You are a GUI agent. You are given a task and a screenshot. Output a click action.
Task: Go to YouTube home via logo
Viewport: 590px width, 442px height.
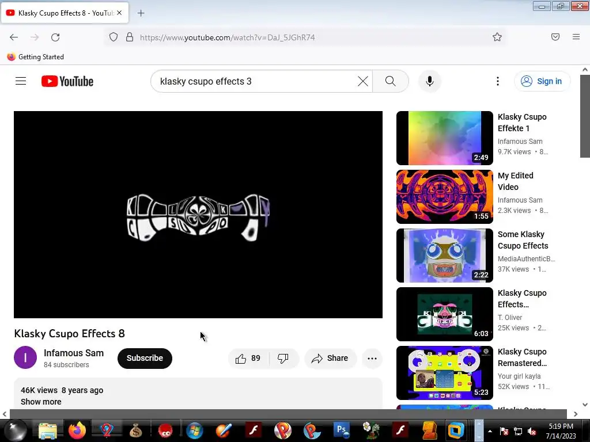click(x=67, y=81)
